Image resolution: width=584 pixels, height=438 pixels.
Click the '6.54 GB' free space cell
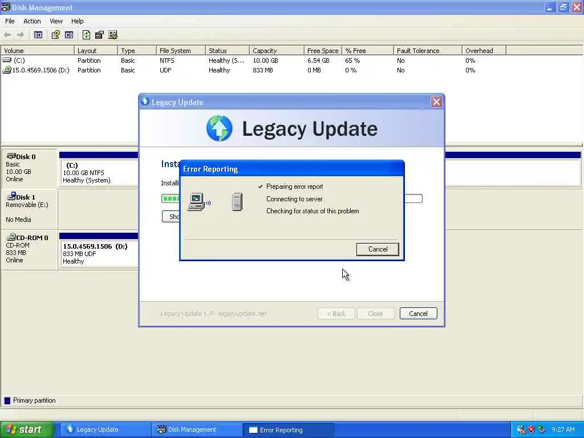click(x=318, y=60)
